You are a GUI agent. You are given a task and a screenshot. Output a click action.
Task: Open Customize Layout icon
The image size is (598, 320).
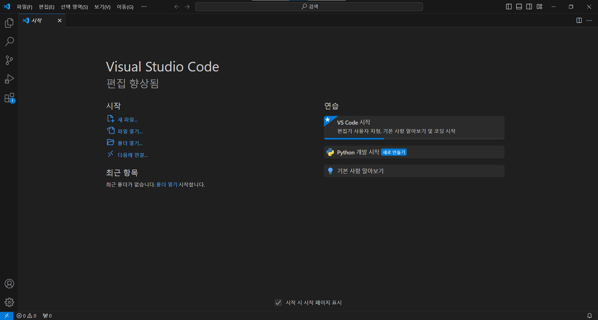point(539,7)
